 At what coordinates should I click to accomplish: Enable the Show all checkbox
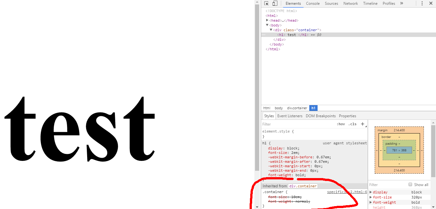pos(410,184)
